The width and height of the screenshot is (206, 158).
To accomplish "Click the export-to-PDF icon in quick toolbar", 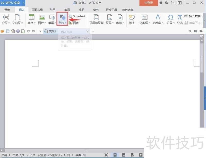I will tap(13, 31).
